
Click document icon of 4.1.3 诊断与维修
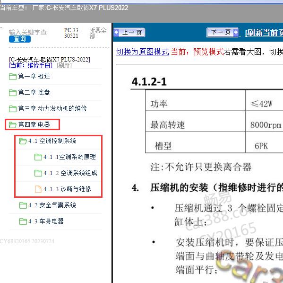click(38, 189)
